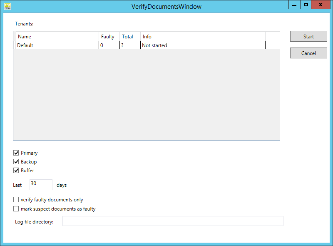333x246 pixels.
Task: Minimize the VerifyDocumentsWindow
Action: pyautogui.click(x=294, y=5)
